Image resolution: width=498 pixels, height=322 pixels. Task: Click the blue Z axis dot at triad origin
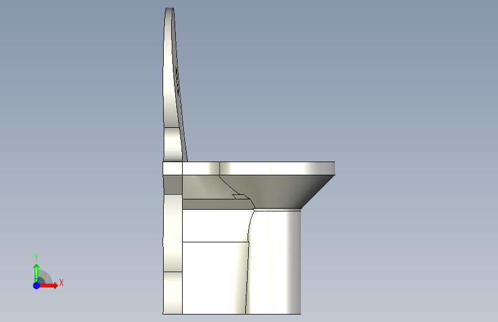37,285
